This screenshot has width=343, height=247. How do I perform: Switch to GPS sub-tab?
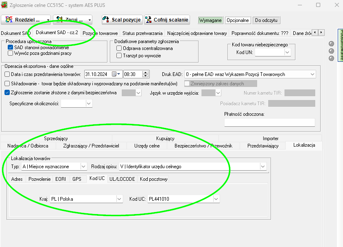(77, 179)
